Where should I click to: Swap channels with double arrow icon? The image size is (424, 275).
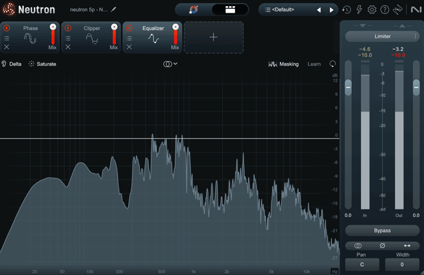point(407,246)
